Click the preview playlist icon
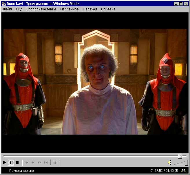 pos(55,162)
